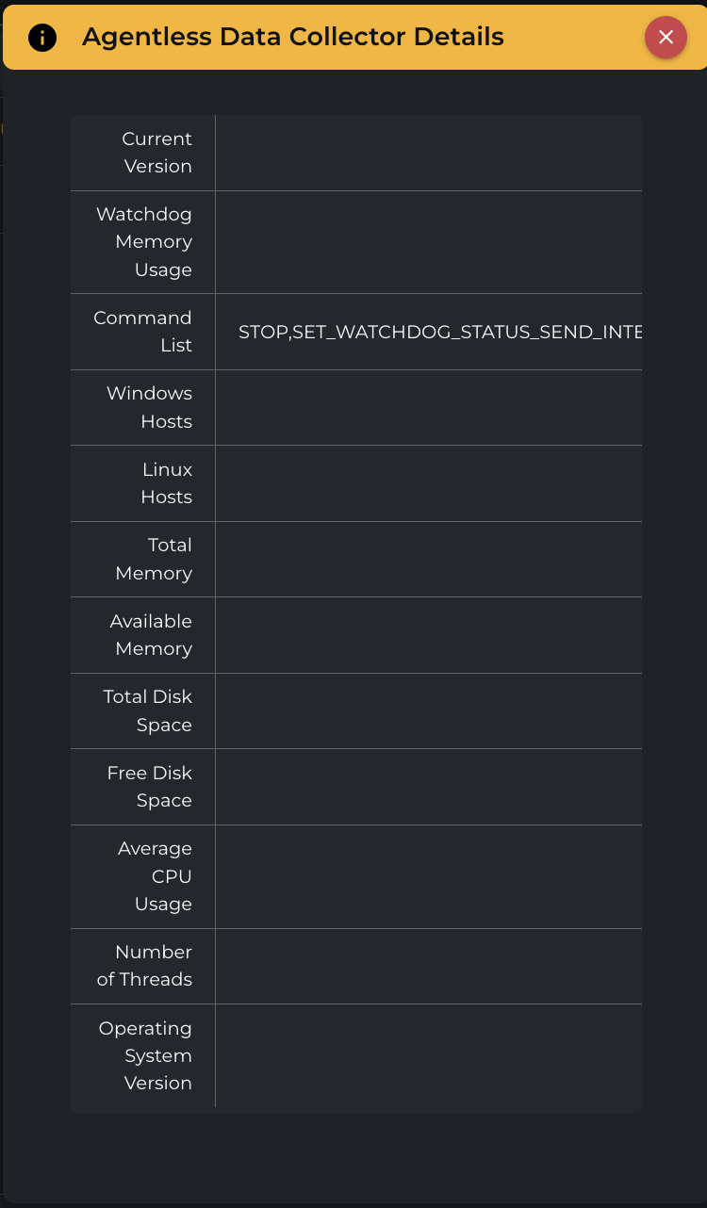Viewport: 707px width, 1208px height.
Task: Click the Number of Threads label
Action: [145, 966]
